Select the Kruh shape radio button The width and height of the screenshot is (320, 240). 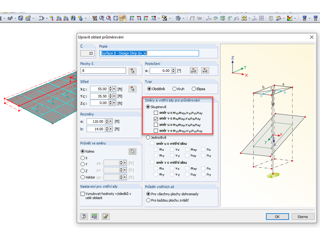pos(174,89)
